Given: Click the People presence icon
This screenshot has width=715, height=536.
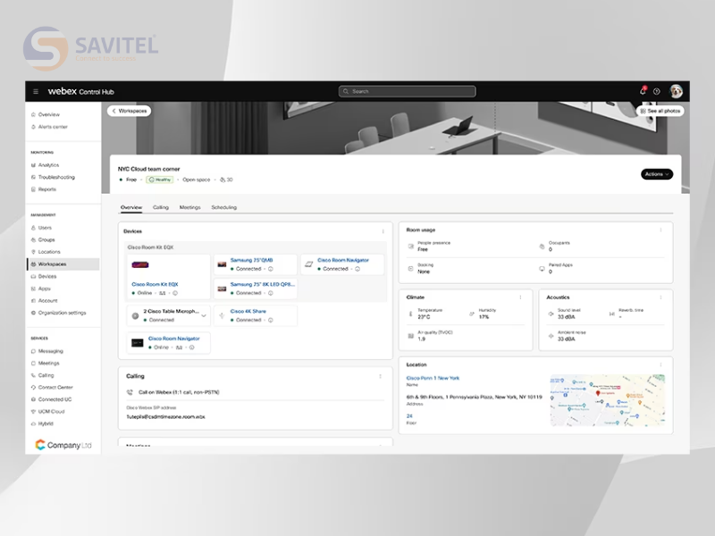Looking at the screenshot, I should pos(411,247).
